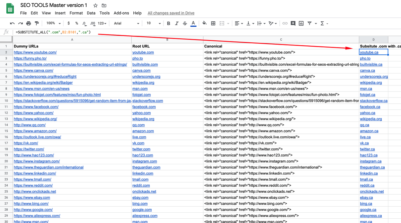Image resolution: width=401 pixels, height=223 pixels.
Task: Open the View menu
Action: coord(46,13)
